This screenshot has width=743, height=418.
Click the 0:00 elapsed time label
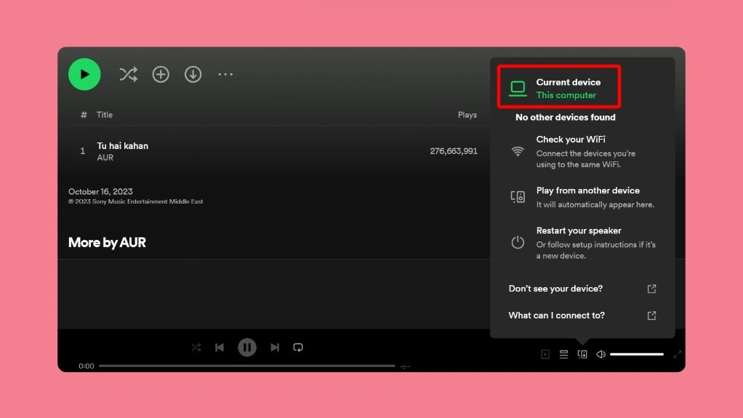87,366
